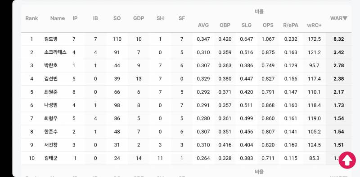Sort by the wRC+ column header

(x=314, y=25)
